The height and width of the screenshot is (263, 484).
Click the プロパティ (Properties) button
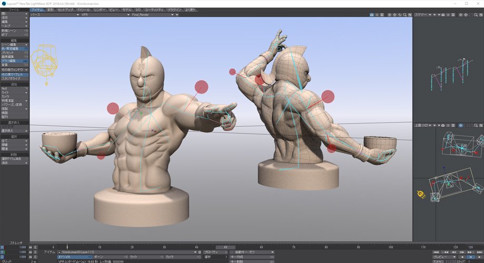click(x=215, y=252)
